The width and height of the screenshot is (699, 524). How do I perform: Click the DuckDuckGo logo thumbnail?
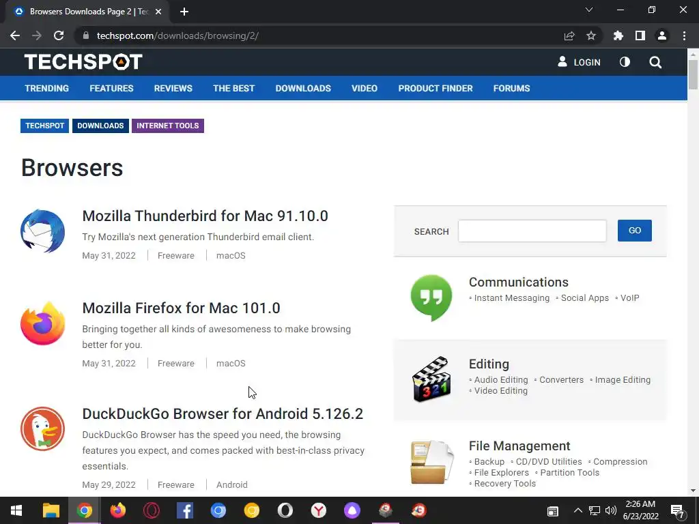tap(43, 428)
